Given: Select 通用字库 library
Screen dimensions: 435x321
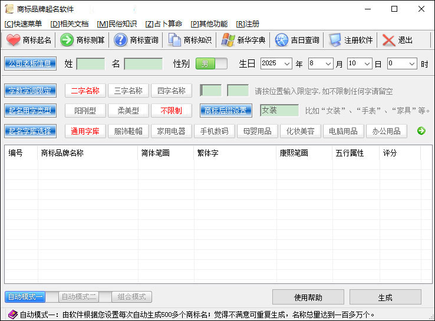Looking at the screenshot, I should point(85,131).
